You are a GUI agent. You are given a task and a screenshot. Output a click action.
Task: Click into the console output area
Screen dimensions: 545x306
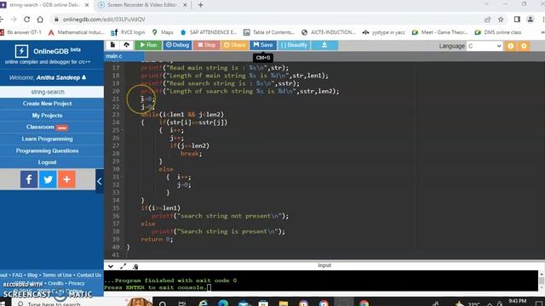click(321, 280)
